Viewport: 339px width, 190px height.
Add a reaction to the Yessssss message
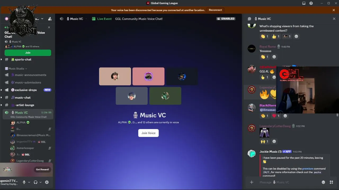coord(274,57)
